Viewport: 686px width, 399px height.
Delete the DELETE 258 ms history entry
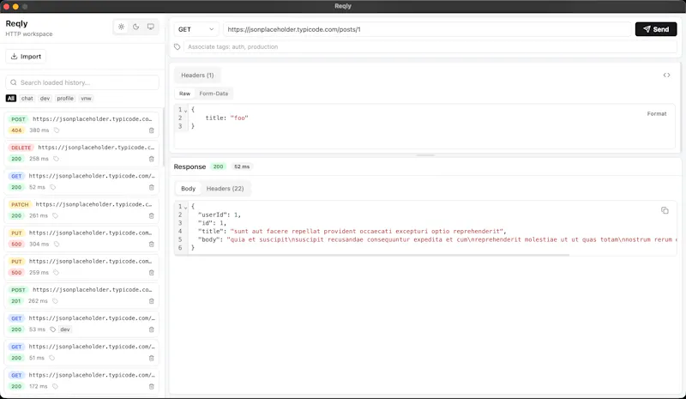tap(152, 159)
